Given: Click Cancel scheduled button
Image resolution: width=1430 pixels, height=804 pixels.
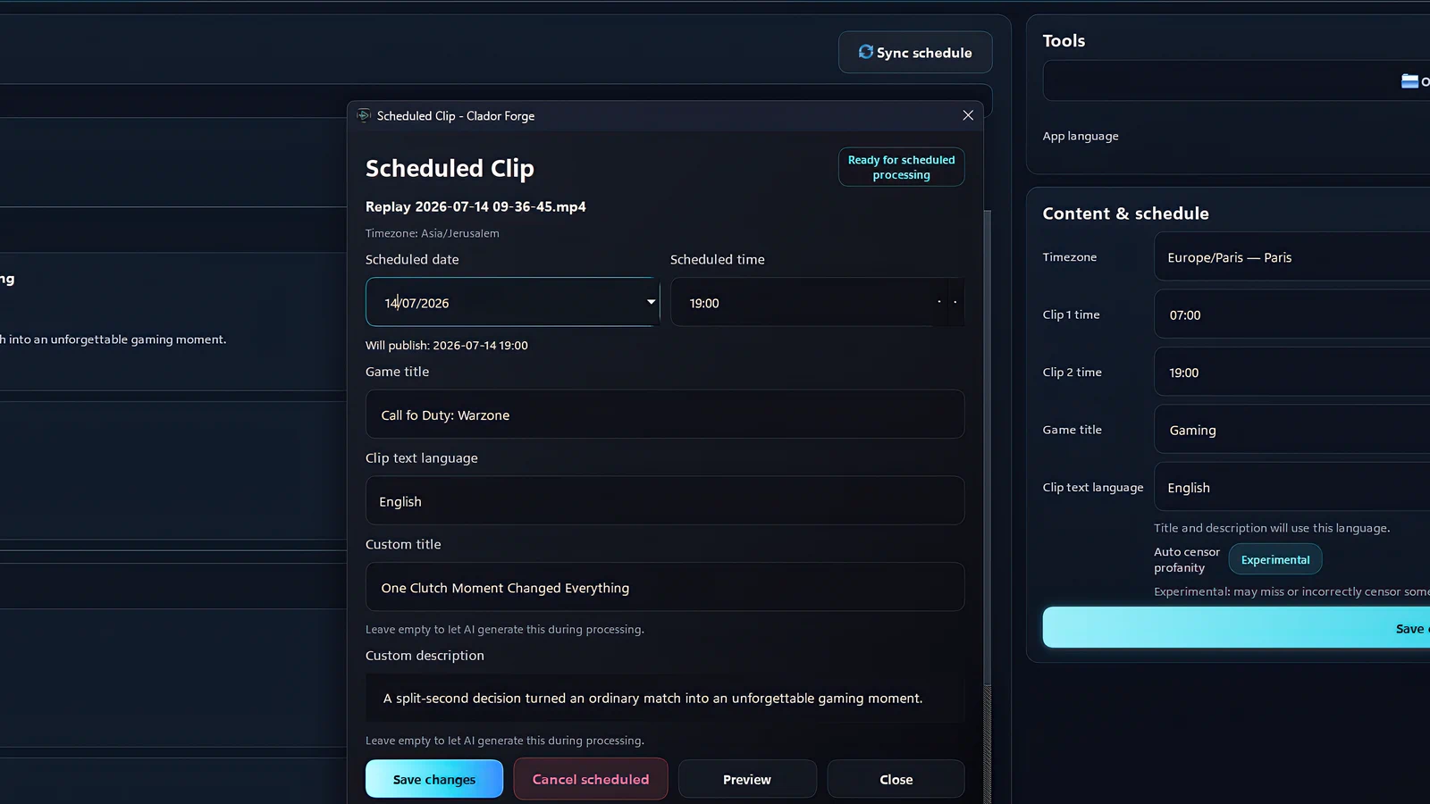Looking at the screenshot, I should point(591,779).
